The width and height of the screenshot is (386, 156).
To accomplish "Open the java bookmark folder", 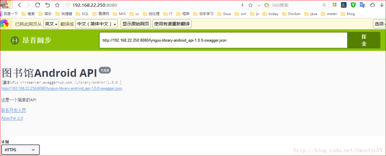I will (311, 14).
